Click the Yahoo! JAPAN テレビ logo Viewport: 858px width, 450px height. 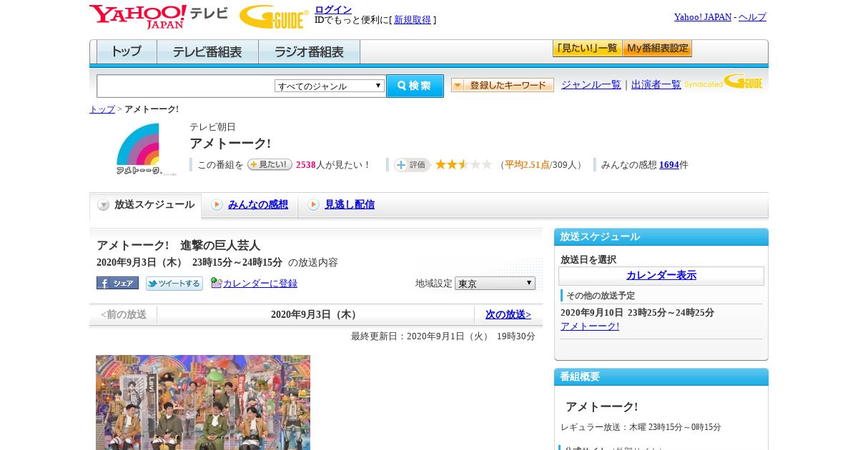click(159, 16)
